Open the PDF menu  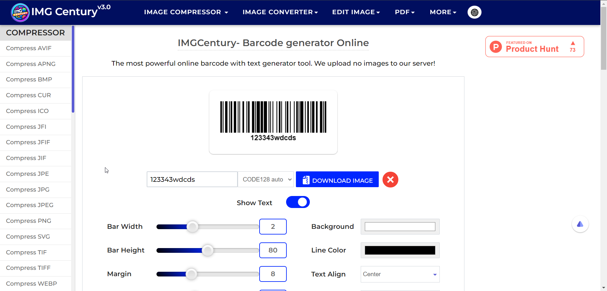[x=405, y=12]
